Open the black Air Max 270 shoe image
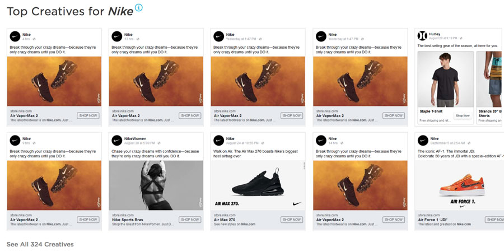This screenshot has width=504, height=252. click(258, 185)
